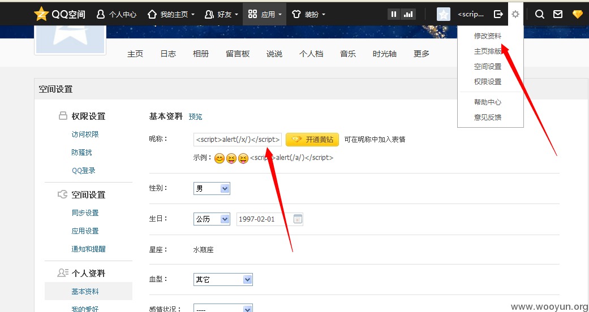This screenshot has width=589, height=312.
Task: Open 通知和提醒 in sidebar
Action: click(89, 249)
